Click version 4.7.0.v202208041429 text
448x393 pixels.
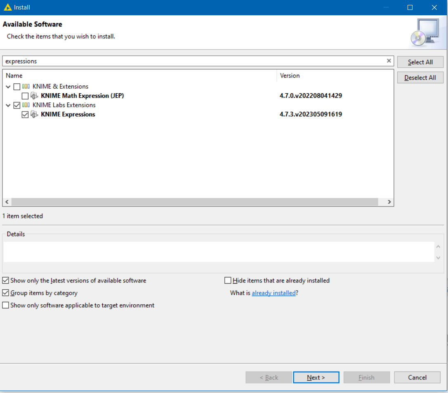click(311, 95)
